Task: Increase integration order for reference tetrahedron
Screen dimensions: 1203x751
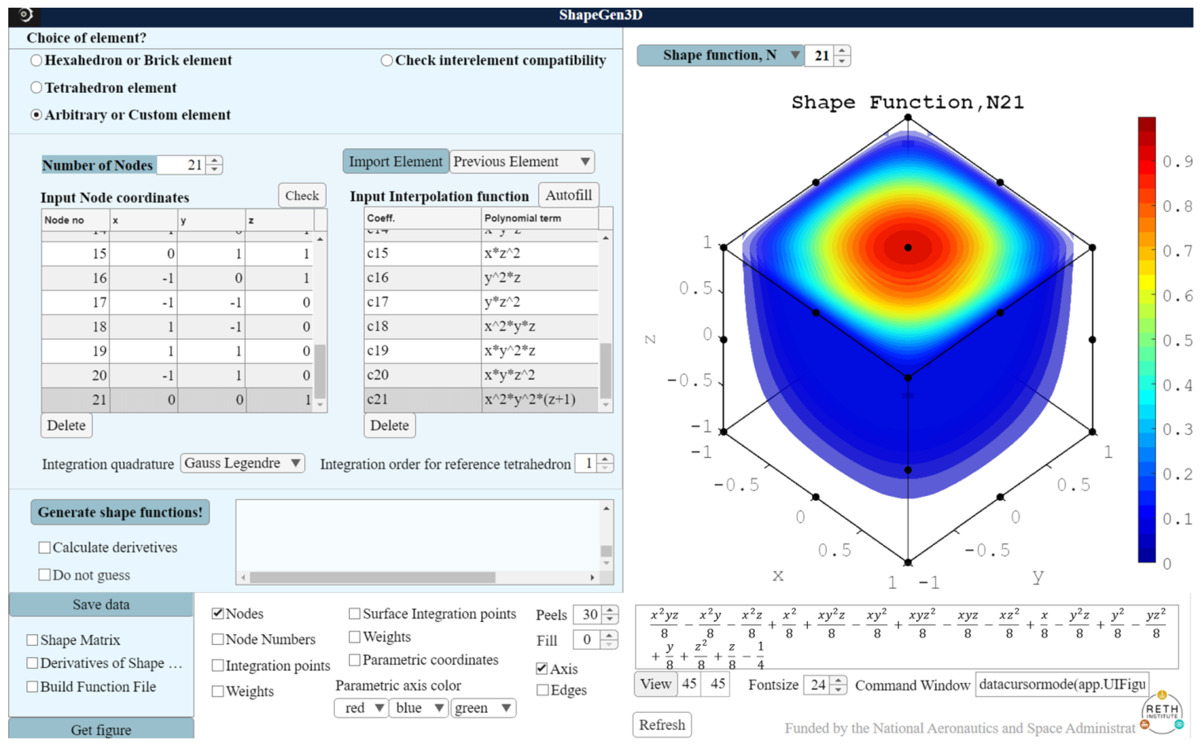Action: (605, 459)
